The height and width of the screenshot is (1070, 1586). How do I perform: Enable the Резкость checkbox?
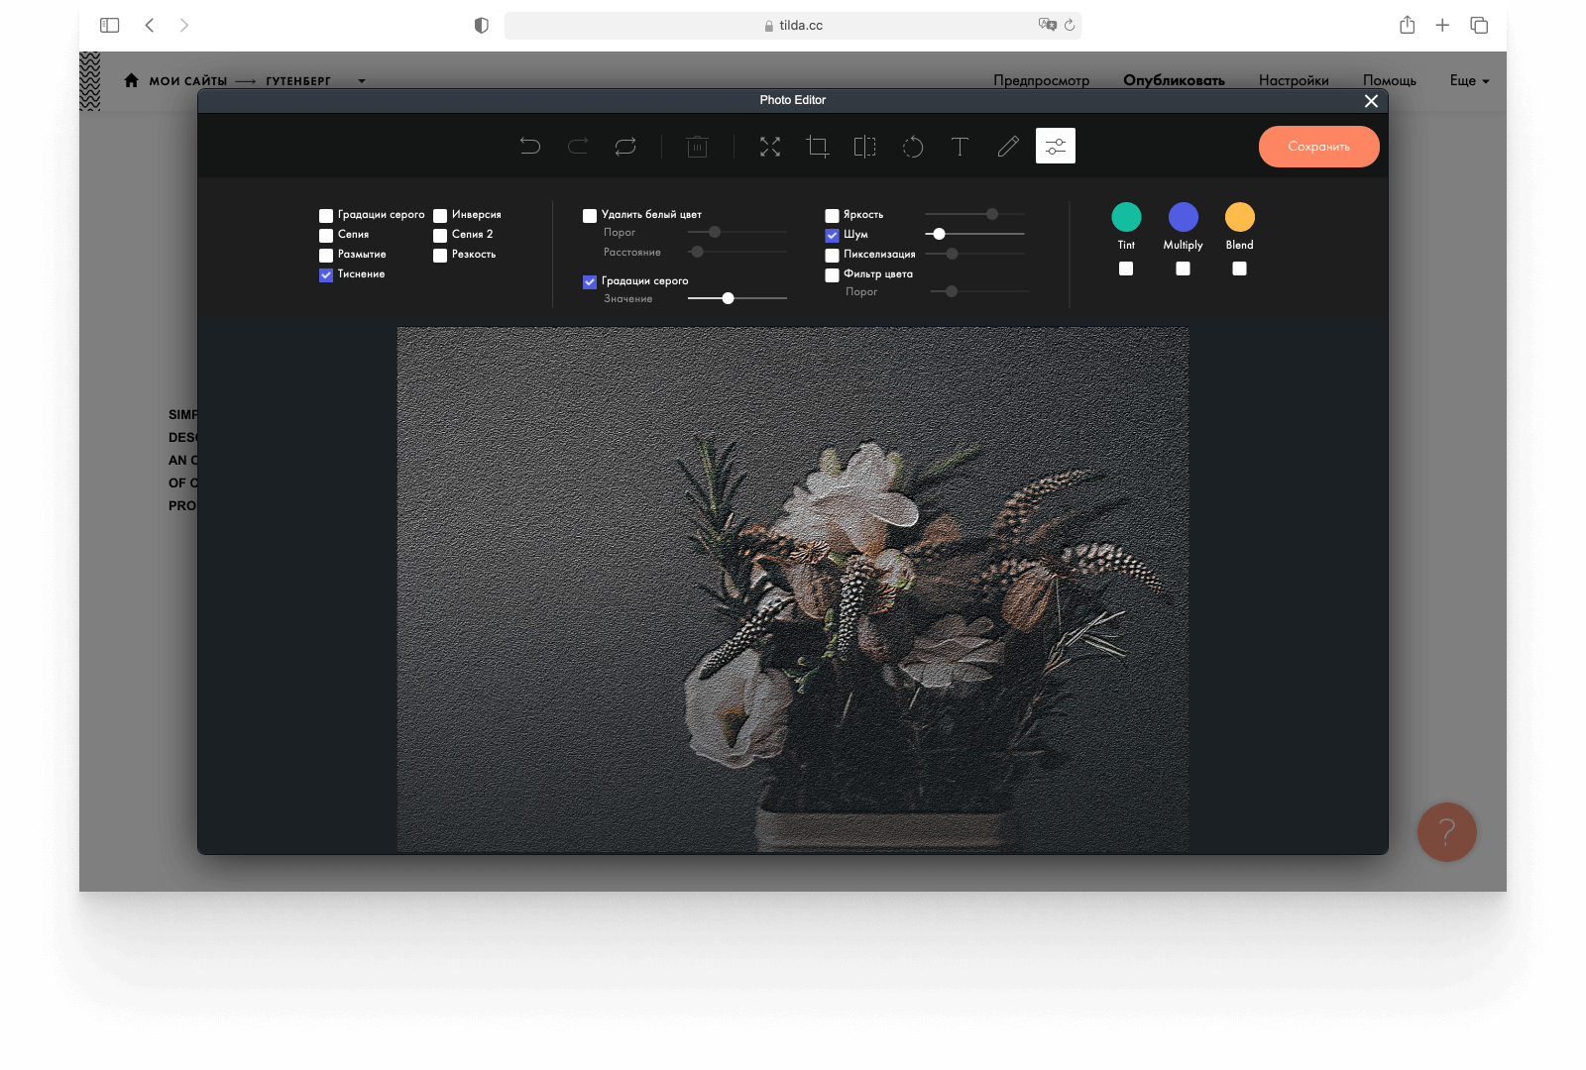(440, 255)
